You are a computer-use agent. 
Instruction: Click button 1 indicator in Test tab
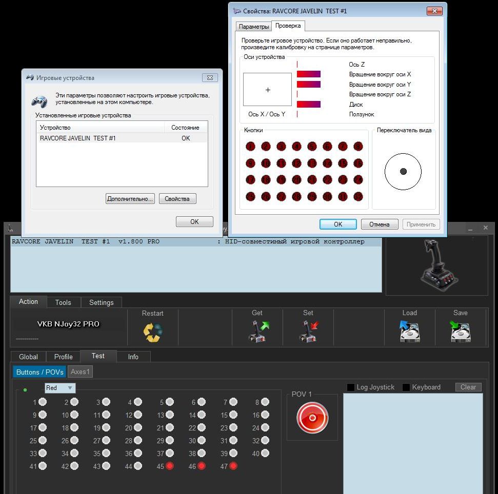pos(43,402)
